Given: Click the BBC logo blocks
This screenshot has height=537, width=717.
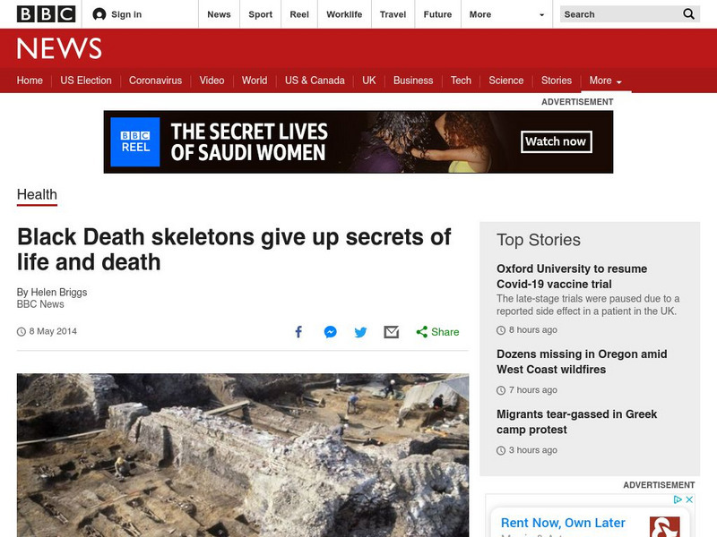Looking at the screenshot, I should tap(47, 14).
